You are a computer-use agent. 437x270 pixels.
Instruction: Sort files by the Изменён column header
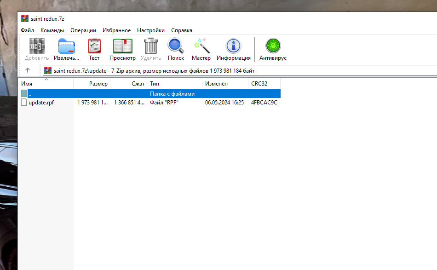(x=225, y=84)
